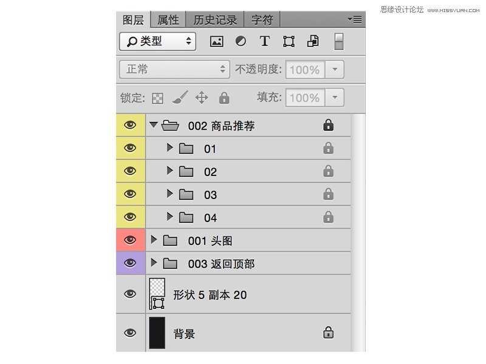This screenshot has height=364, width=486.
Task: Toggle visibility of folder 04
Action: (130, 217)
